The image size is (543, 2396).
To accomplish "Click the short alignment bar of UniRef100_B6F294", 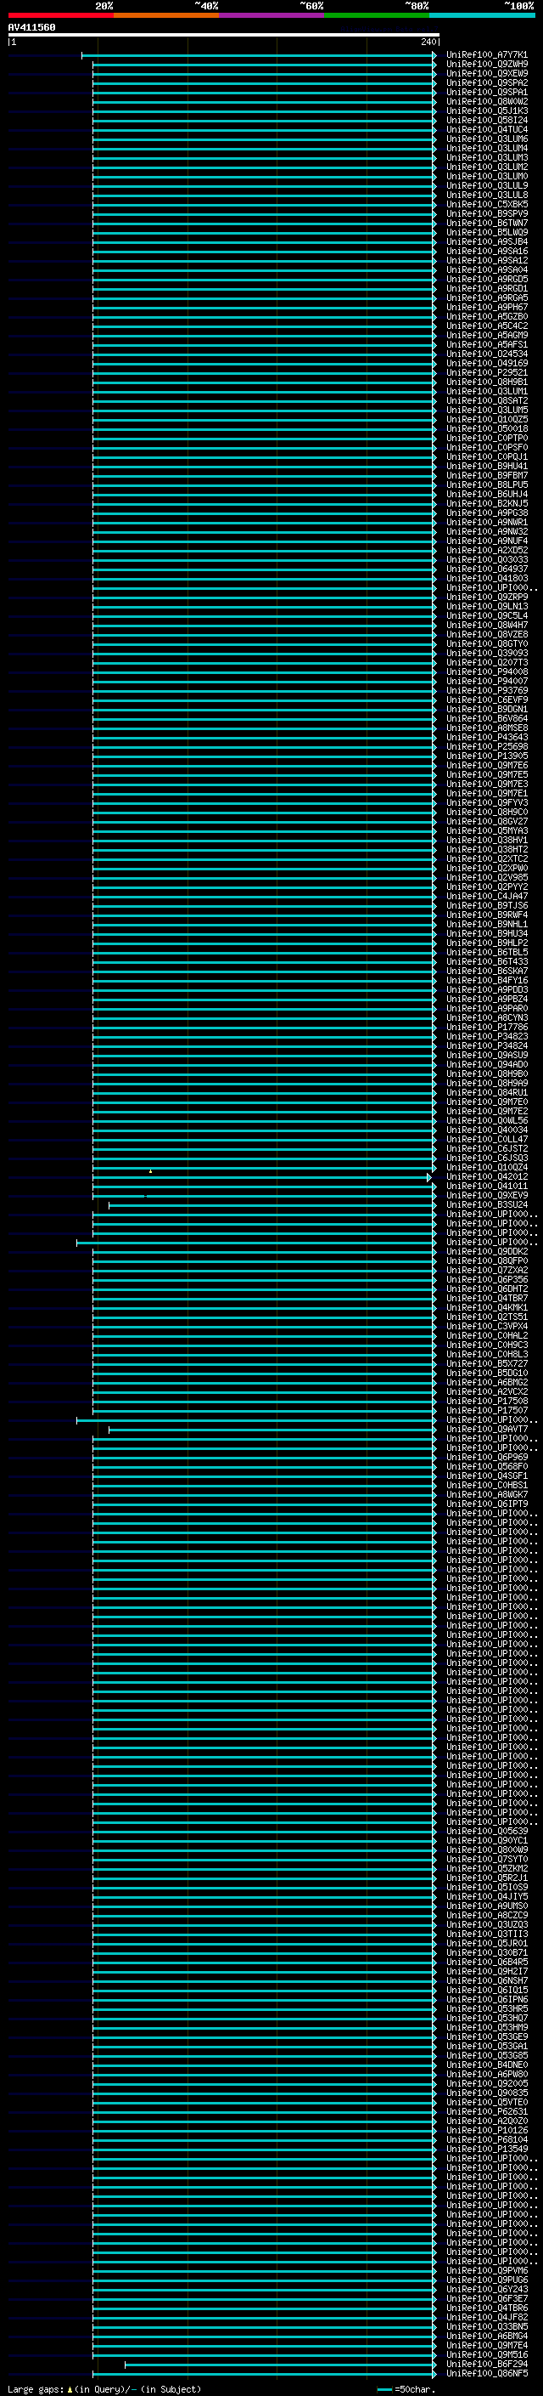I will (x=280, y=2365).
